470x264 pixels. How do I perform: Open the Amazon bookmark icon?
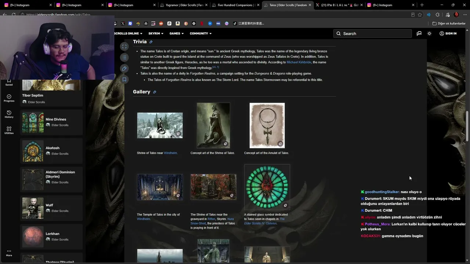coord(178,23)
